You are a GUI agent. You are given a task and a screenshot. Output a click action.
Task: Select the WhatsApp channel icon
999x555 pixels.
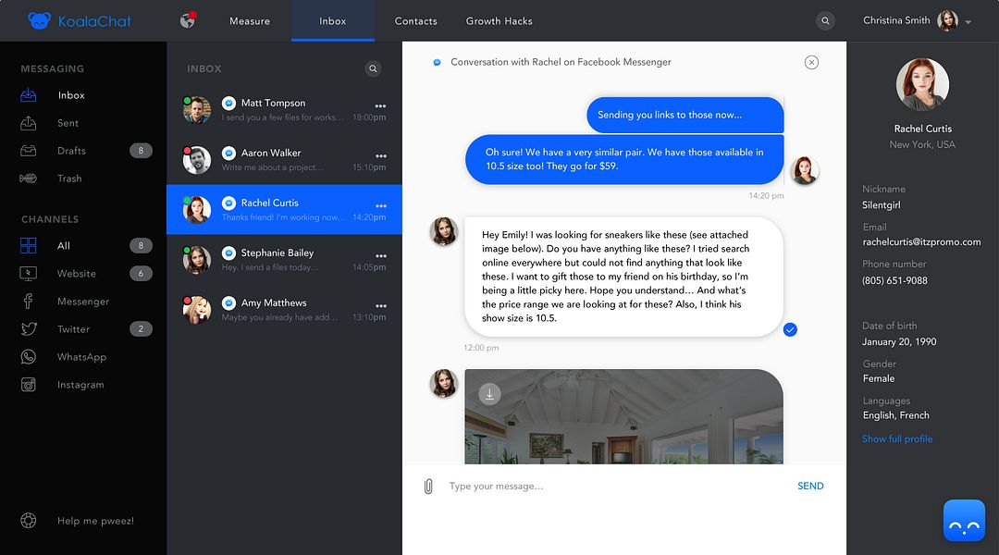coord(28,357)
